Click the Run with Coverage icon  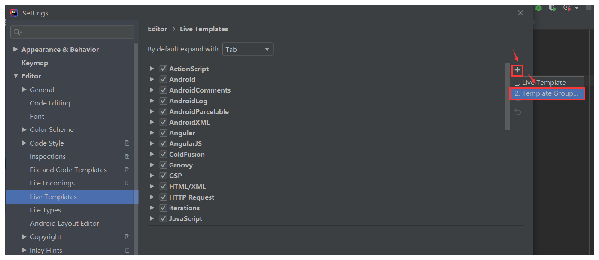point(553,8)
